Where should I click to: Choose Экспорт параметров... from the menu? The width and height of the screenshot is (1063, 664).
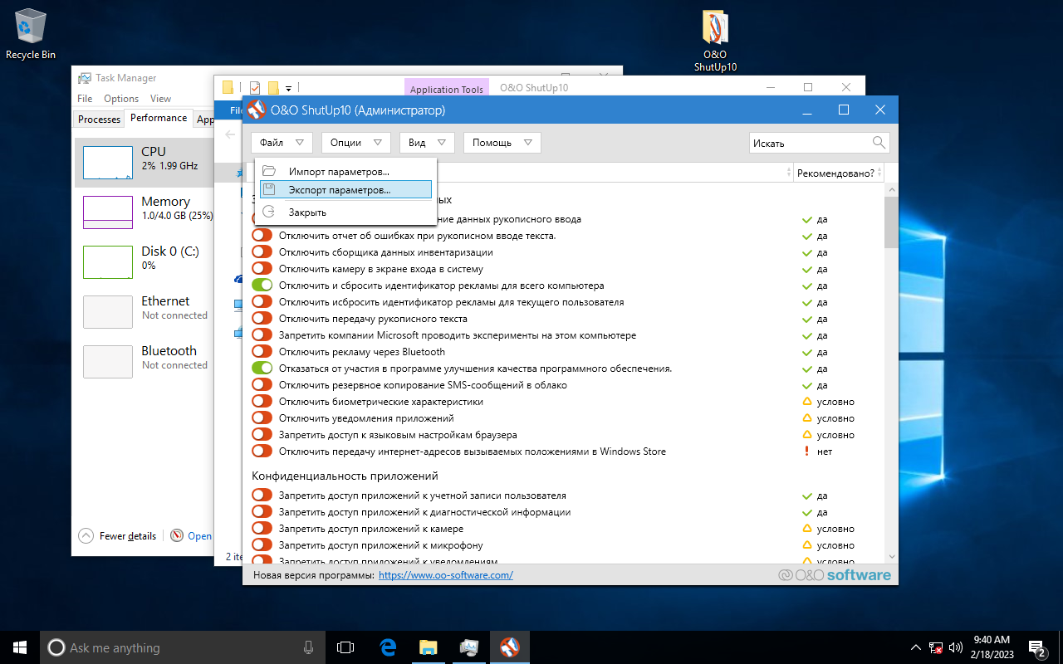[346, 190]
